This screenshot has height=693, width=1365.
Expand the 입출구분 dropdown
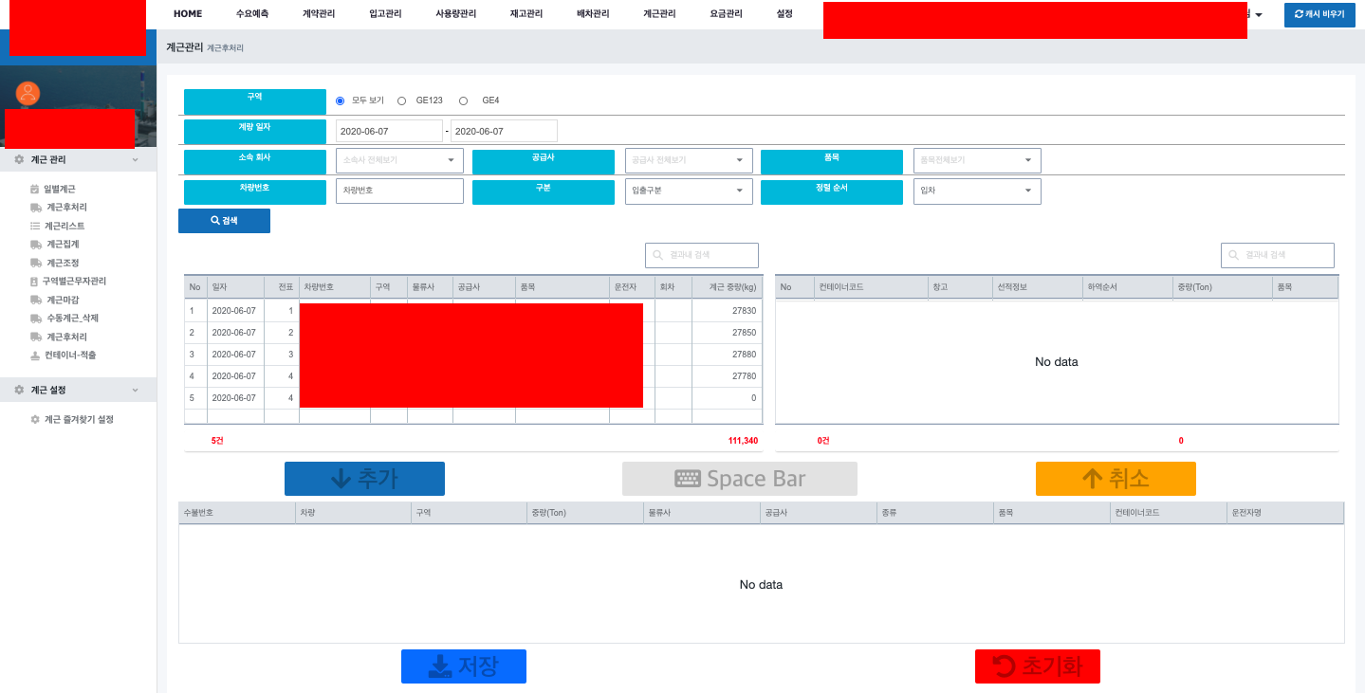(689, 191)
